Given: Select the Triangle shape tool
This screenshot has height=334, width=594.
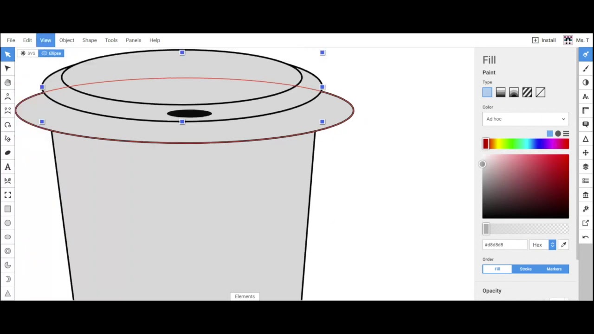Looking at the screenshot, I should pyautogui.click(x=7, y=293).
